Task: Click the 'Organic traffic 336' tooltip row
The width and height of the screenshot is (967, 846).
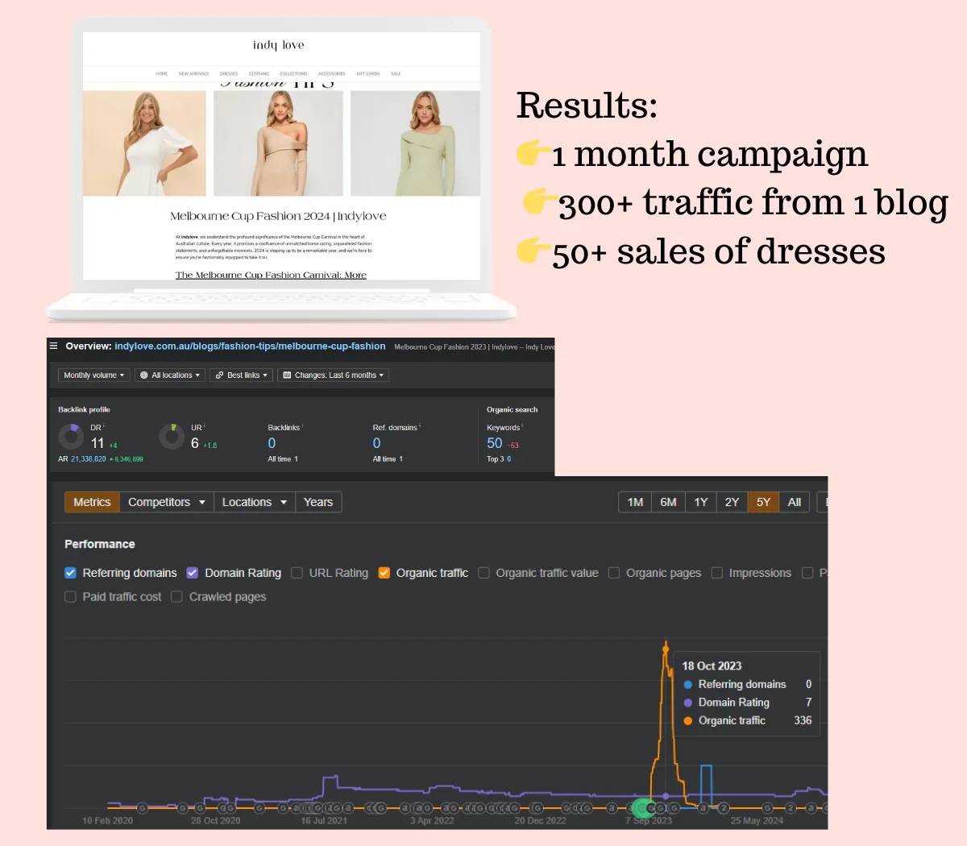Action: click(x=747, y=720)
